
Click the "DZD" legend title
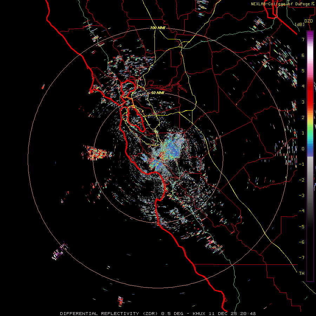(309, 21)
